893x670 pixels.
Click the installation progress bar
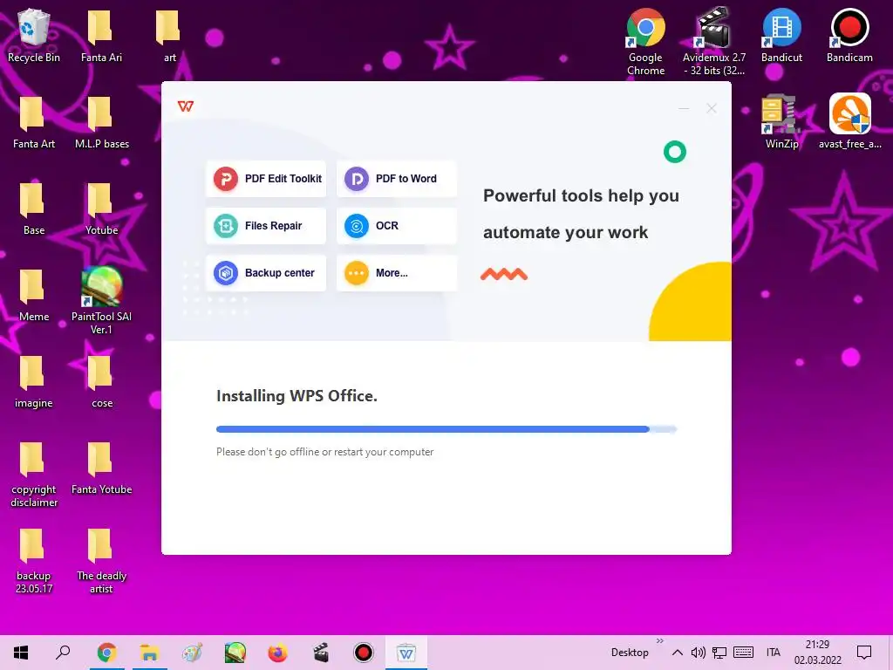click(x=446, y=429)
